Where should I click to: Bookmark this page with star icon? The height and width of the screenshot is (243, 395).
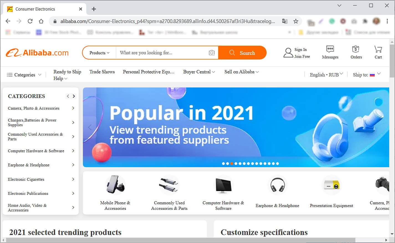(296, 21)
